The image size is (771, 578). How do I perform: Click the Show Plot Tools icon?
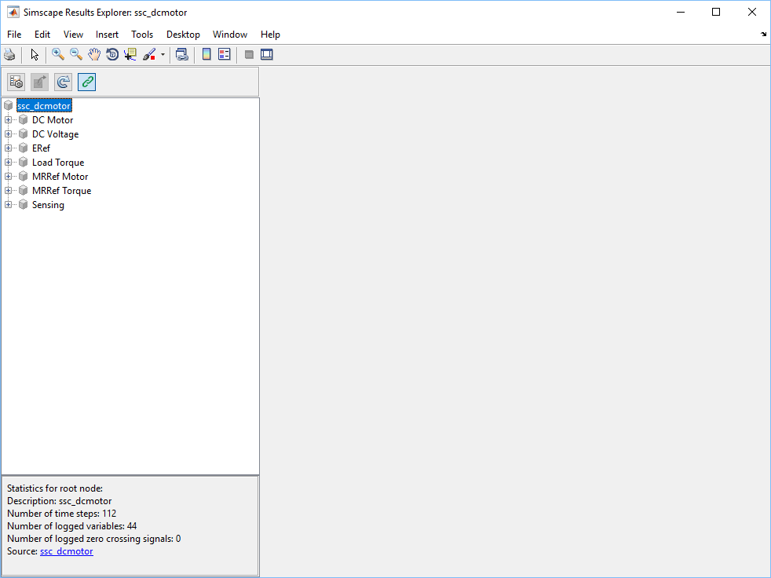point(266,55)
